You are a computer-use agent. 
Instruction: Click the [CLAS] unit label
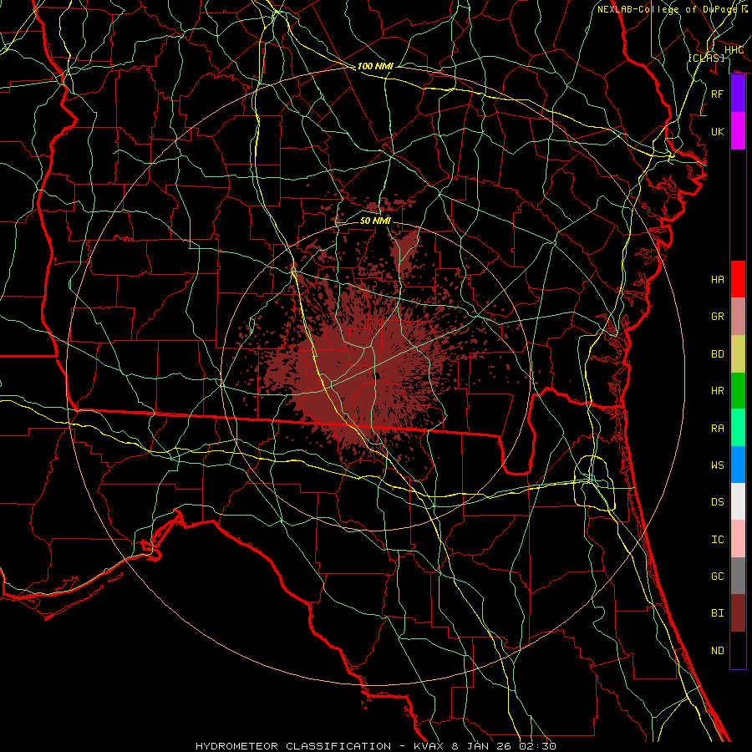pyautogui.click(x=706, y=58)
